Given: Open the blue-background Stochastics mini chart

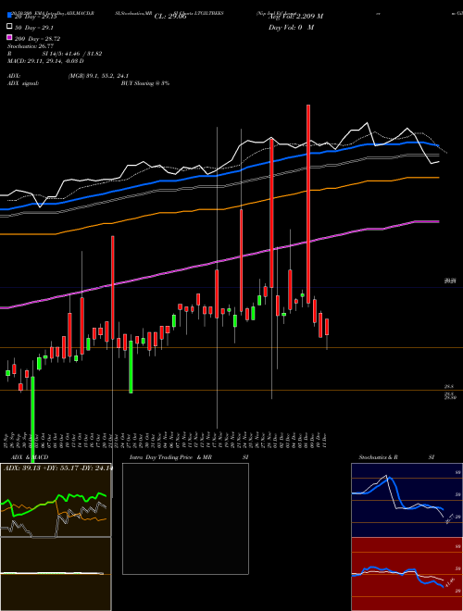Looking at the screenshot, I should coord(407,500).
